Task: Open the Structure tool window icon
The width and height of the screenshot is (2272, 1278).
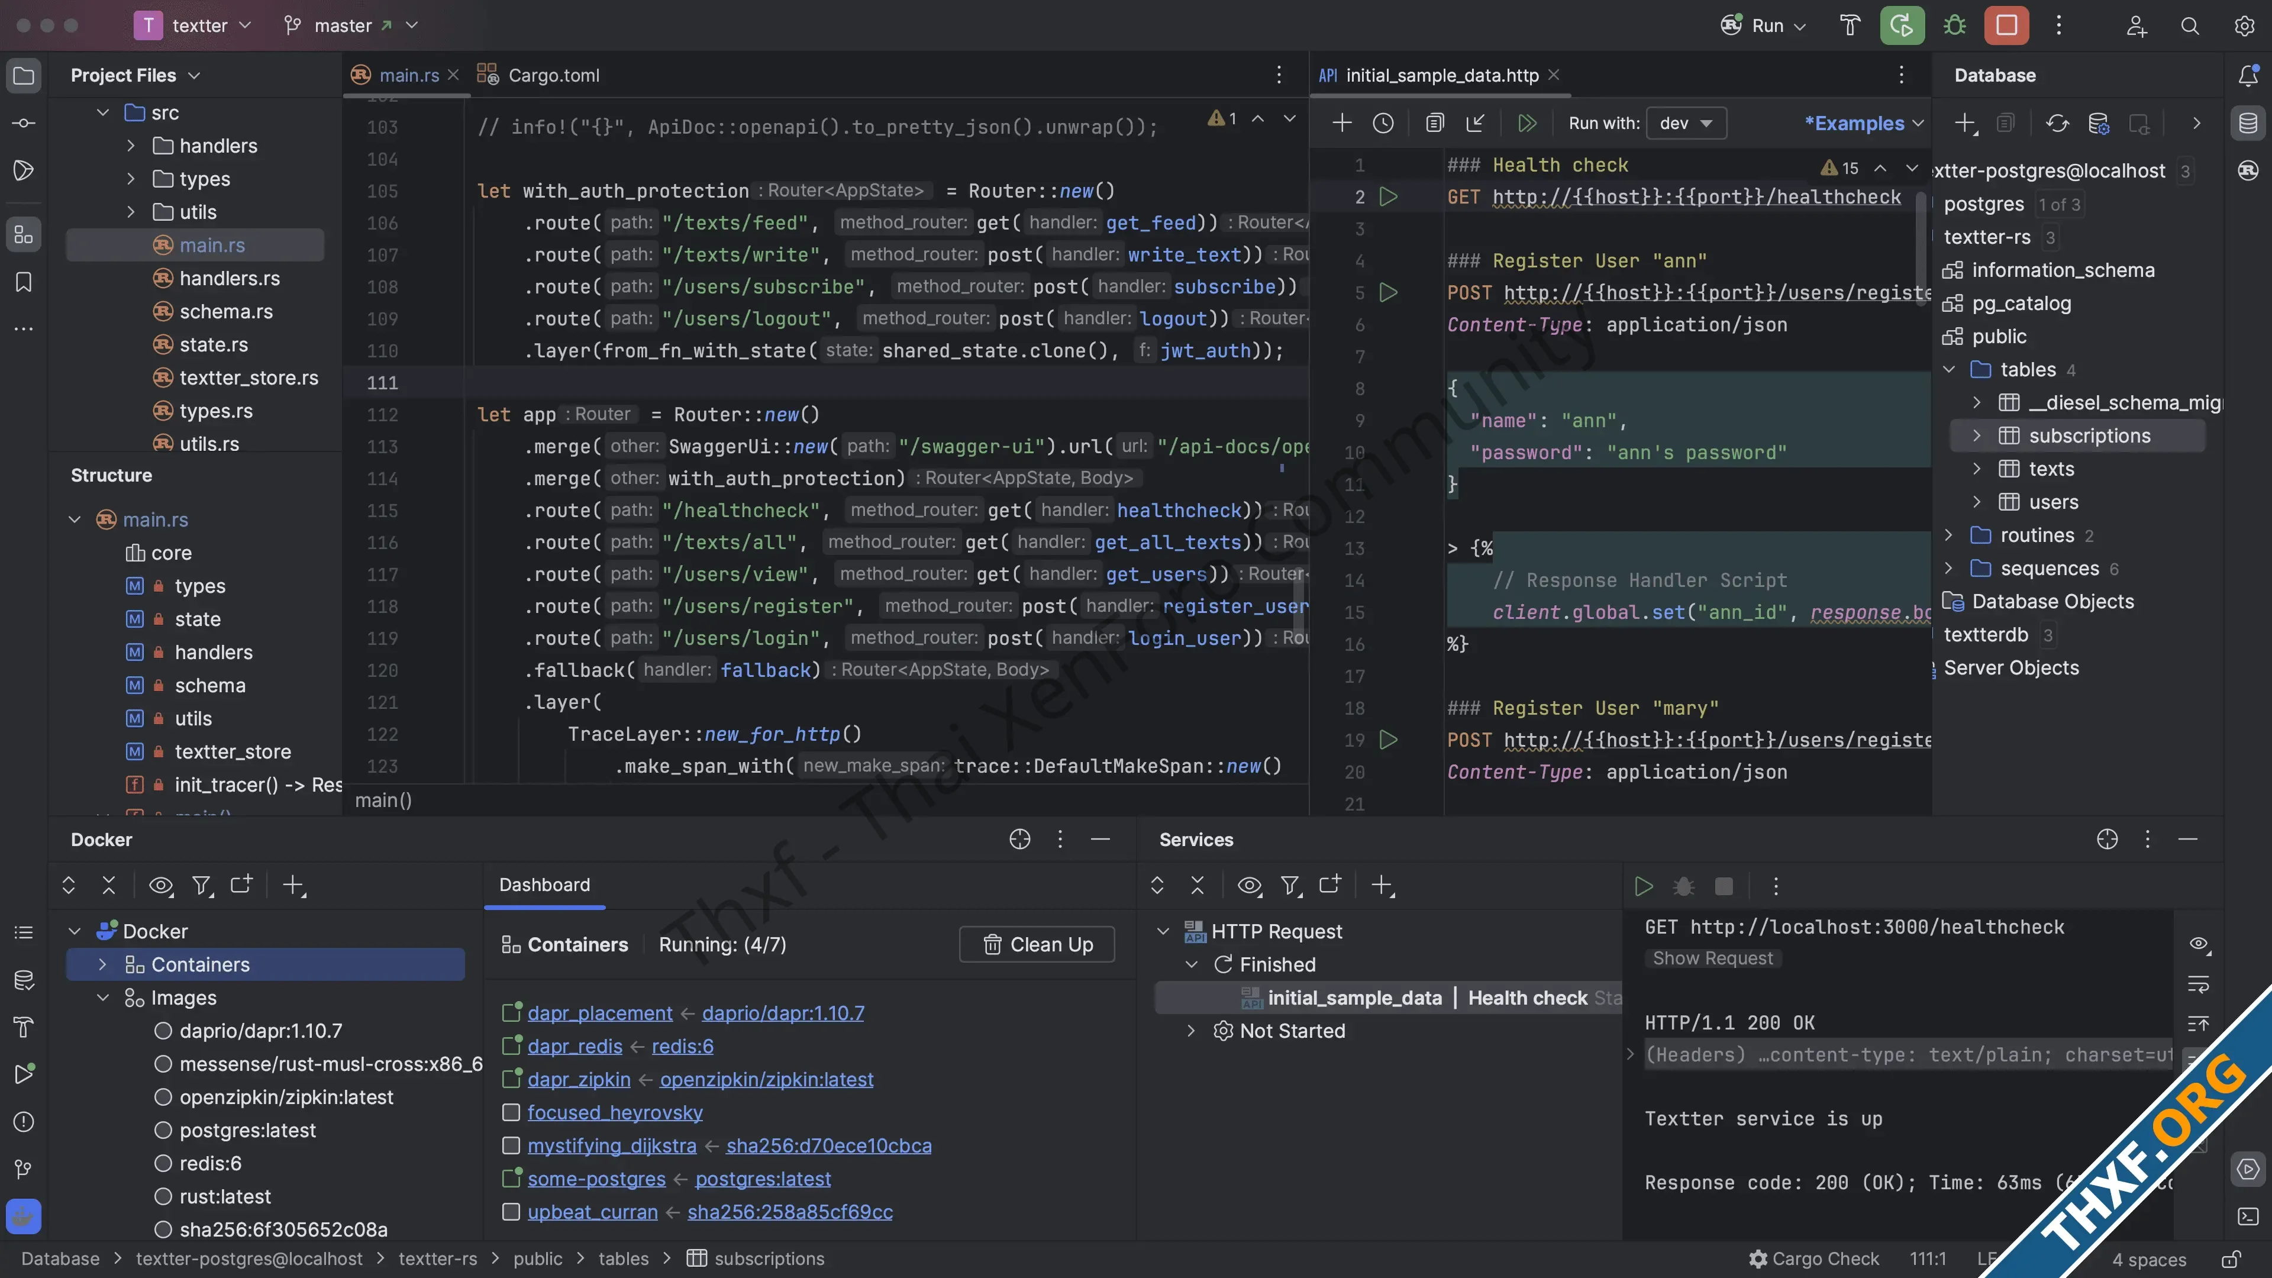Action: [24, 235]
